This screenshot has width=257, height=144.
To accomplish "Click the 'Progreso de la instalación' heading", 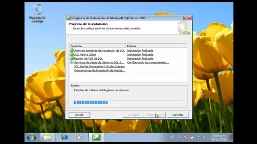I will (88, 24).
